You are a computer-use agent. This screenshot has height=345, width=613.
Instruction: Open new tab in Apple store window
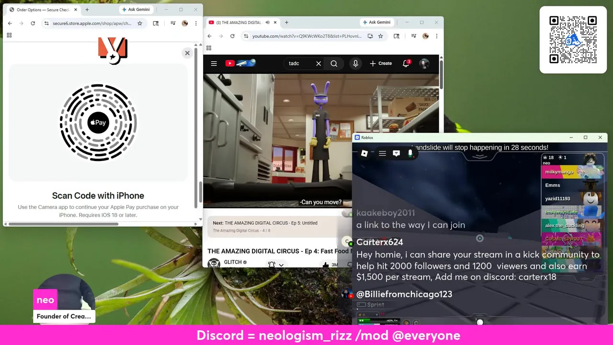coord(87,10)
